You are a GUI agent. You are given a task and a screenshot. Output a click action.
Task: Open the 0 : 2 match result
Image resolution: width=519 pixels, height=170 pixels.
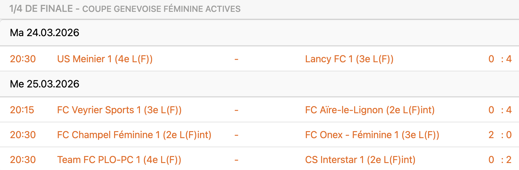(x=500, y=160)
